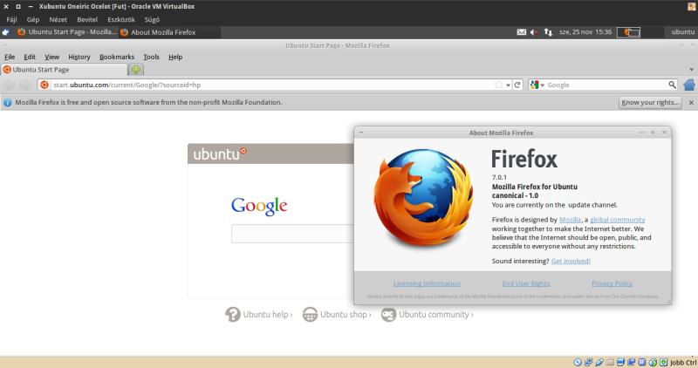This screenshot has width=698, height=368.
Task: Click the Firefox logo in About dialog
Action: [x=423, y=198]
